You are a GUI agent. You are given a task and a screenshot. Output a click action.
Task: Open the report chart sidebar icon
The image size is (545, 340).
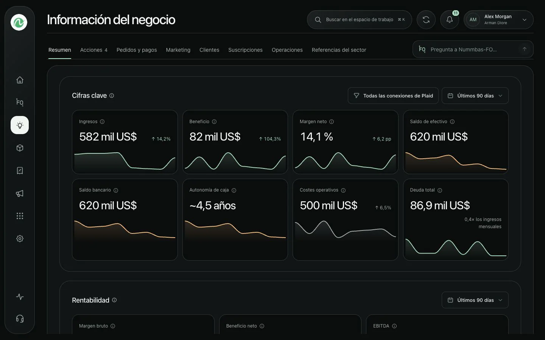[x=20, y=171]
